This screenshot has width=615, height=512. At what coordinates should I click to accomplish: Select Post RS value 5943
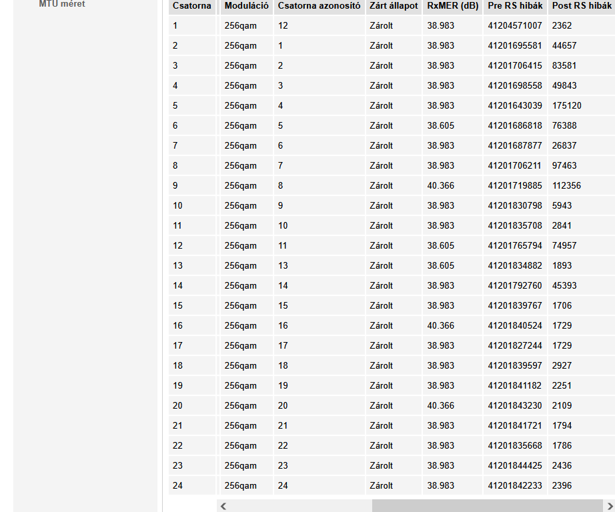pos(562,205)
